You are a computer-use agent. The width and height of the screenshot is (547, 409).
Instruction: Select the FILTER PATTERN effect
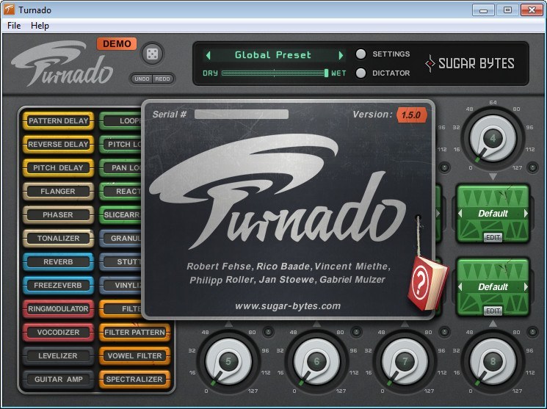click(x=134, y=332)
